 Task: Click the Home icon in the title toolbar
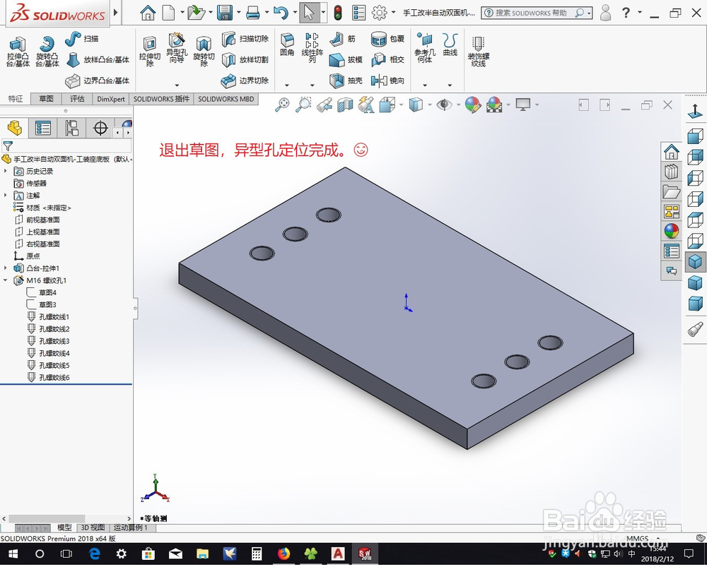[148, 13]
